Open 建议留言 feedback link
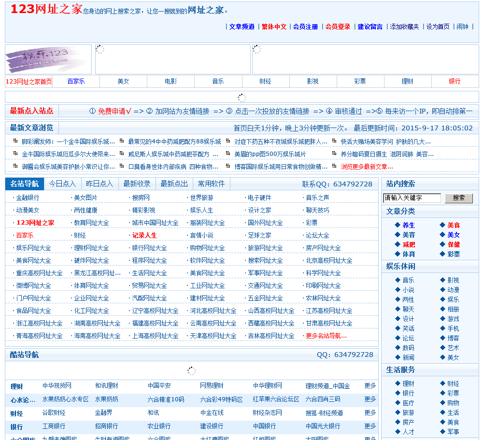The height and width of the screenshot is (440, 484). [x=370, y=27]
